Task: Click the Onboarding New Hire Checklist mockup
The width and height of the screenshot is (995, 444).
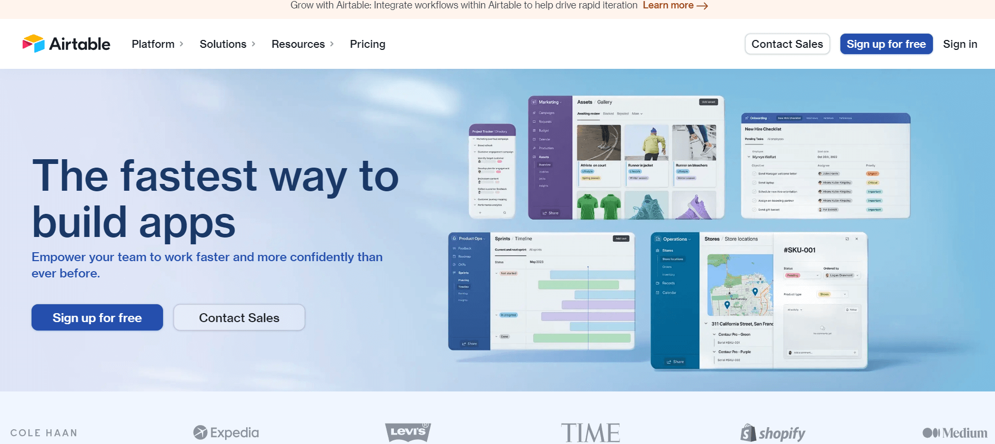Action: click(x=826, y=165)
